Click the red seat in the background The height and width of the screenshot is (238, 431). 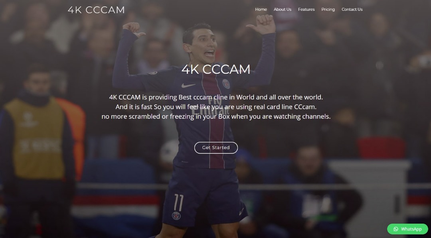click(381, 148)
